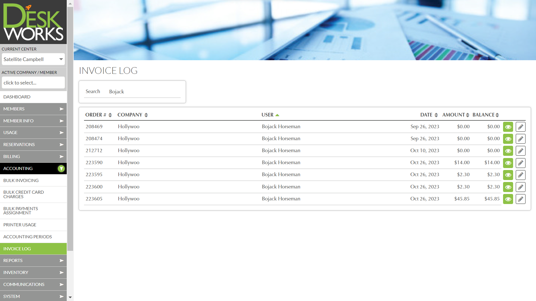Viewport: 536px width, 301px height.
Task: Open the Dashboard link
Action: [x=17, y=97]
